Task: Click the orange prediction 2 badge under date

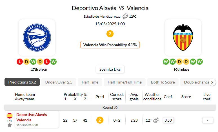Action: point(110,34)
